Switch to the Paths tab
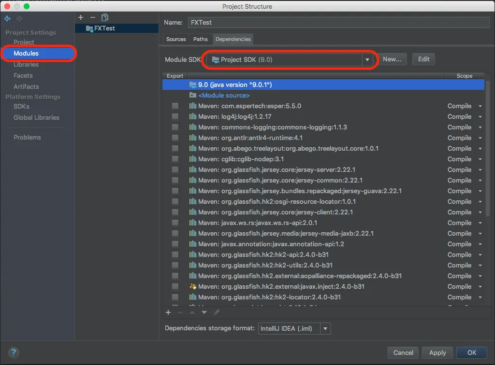495x365 pixels. (x=201, y=39)
